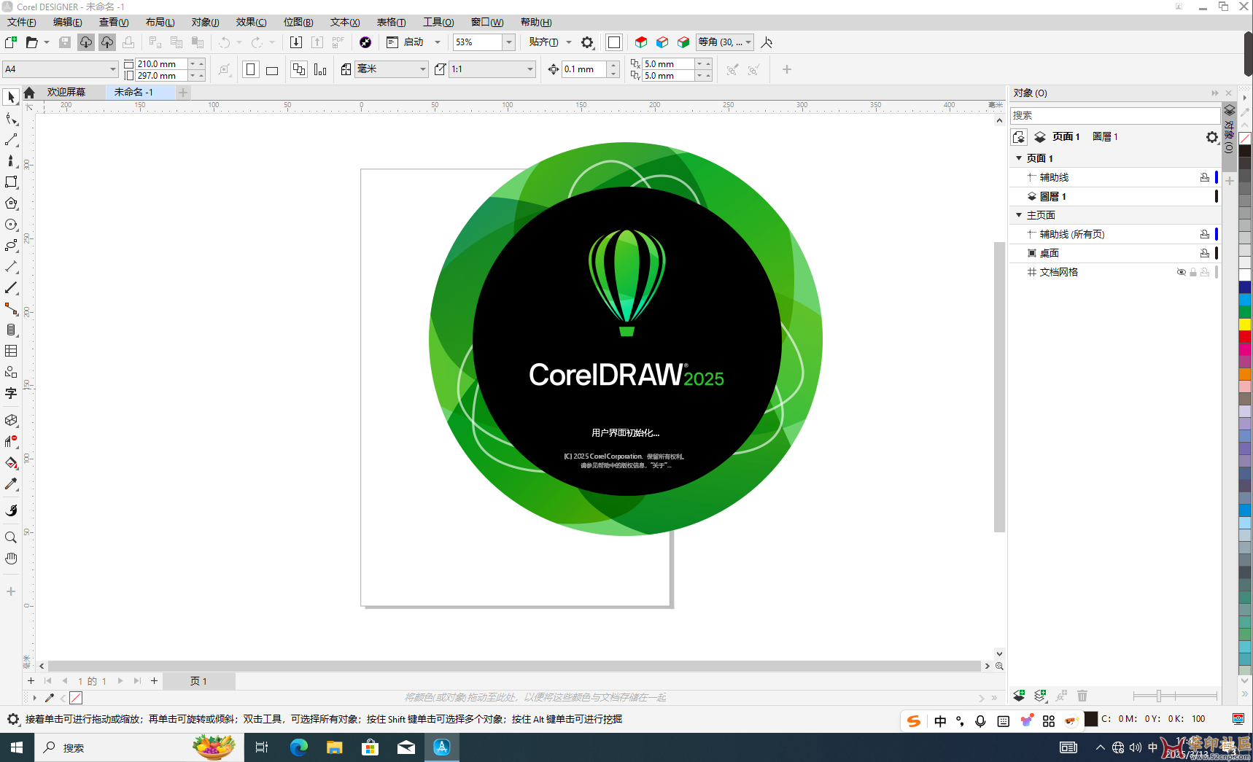Toggle print icon on 辅助线 (所有页) row
This screenshot has width=1253, height=762.
pyautogui.click(x=1205, y=234)
